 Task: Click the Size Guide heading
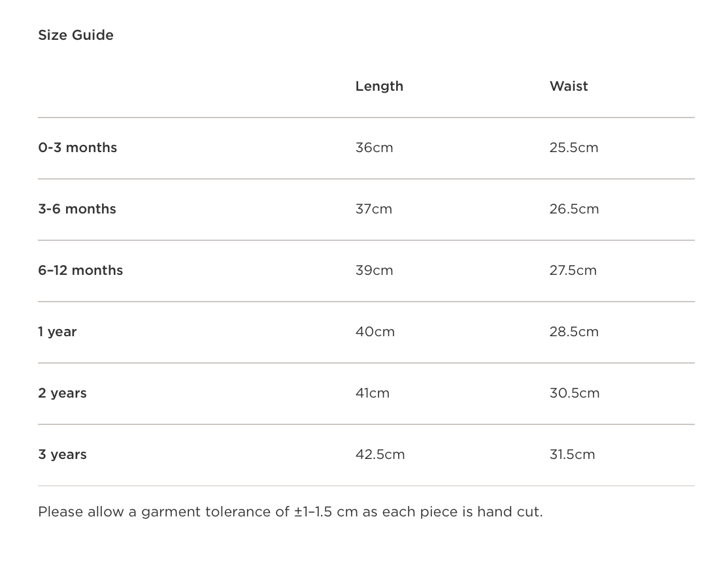click(76, 35)
